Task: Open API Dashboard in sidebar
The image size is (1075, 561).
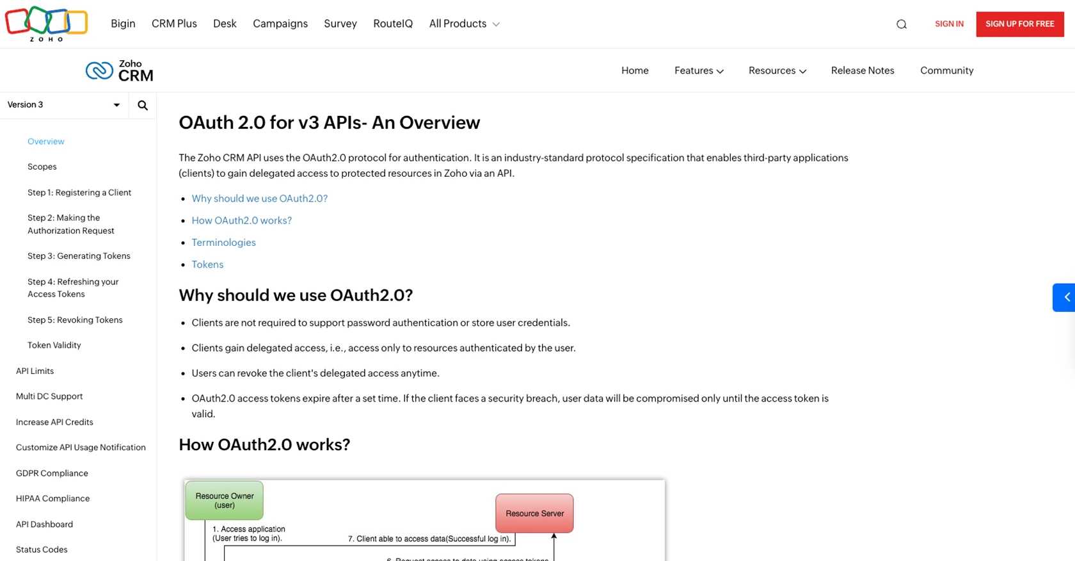Action: coord(44,524)
